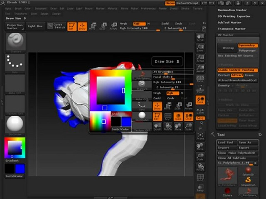The height and width of the screenshot is (199, 266).
Task: Open the Transpose Master section
Action: pos(231,29)
